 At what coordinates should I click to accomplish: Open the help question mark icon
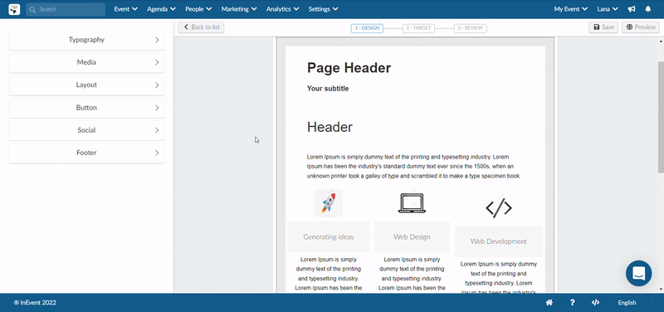(572, 302)
